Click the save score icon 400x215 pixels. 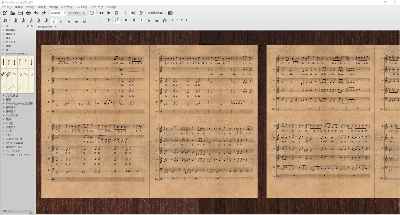tap(20, 13)
